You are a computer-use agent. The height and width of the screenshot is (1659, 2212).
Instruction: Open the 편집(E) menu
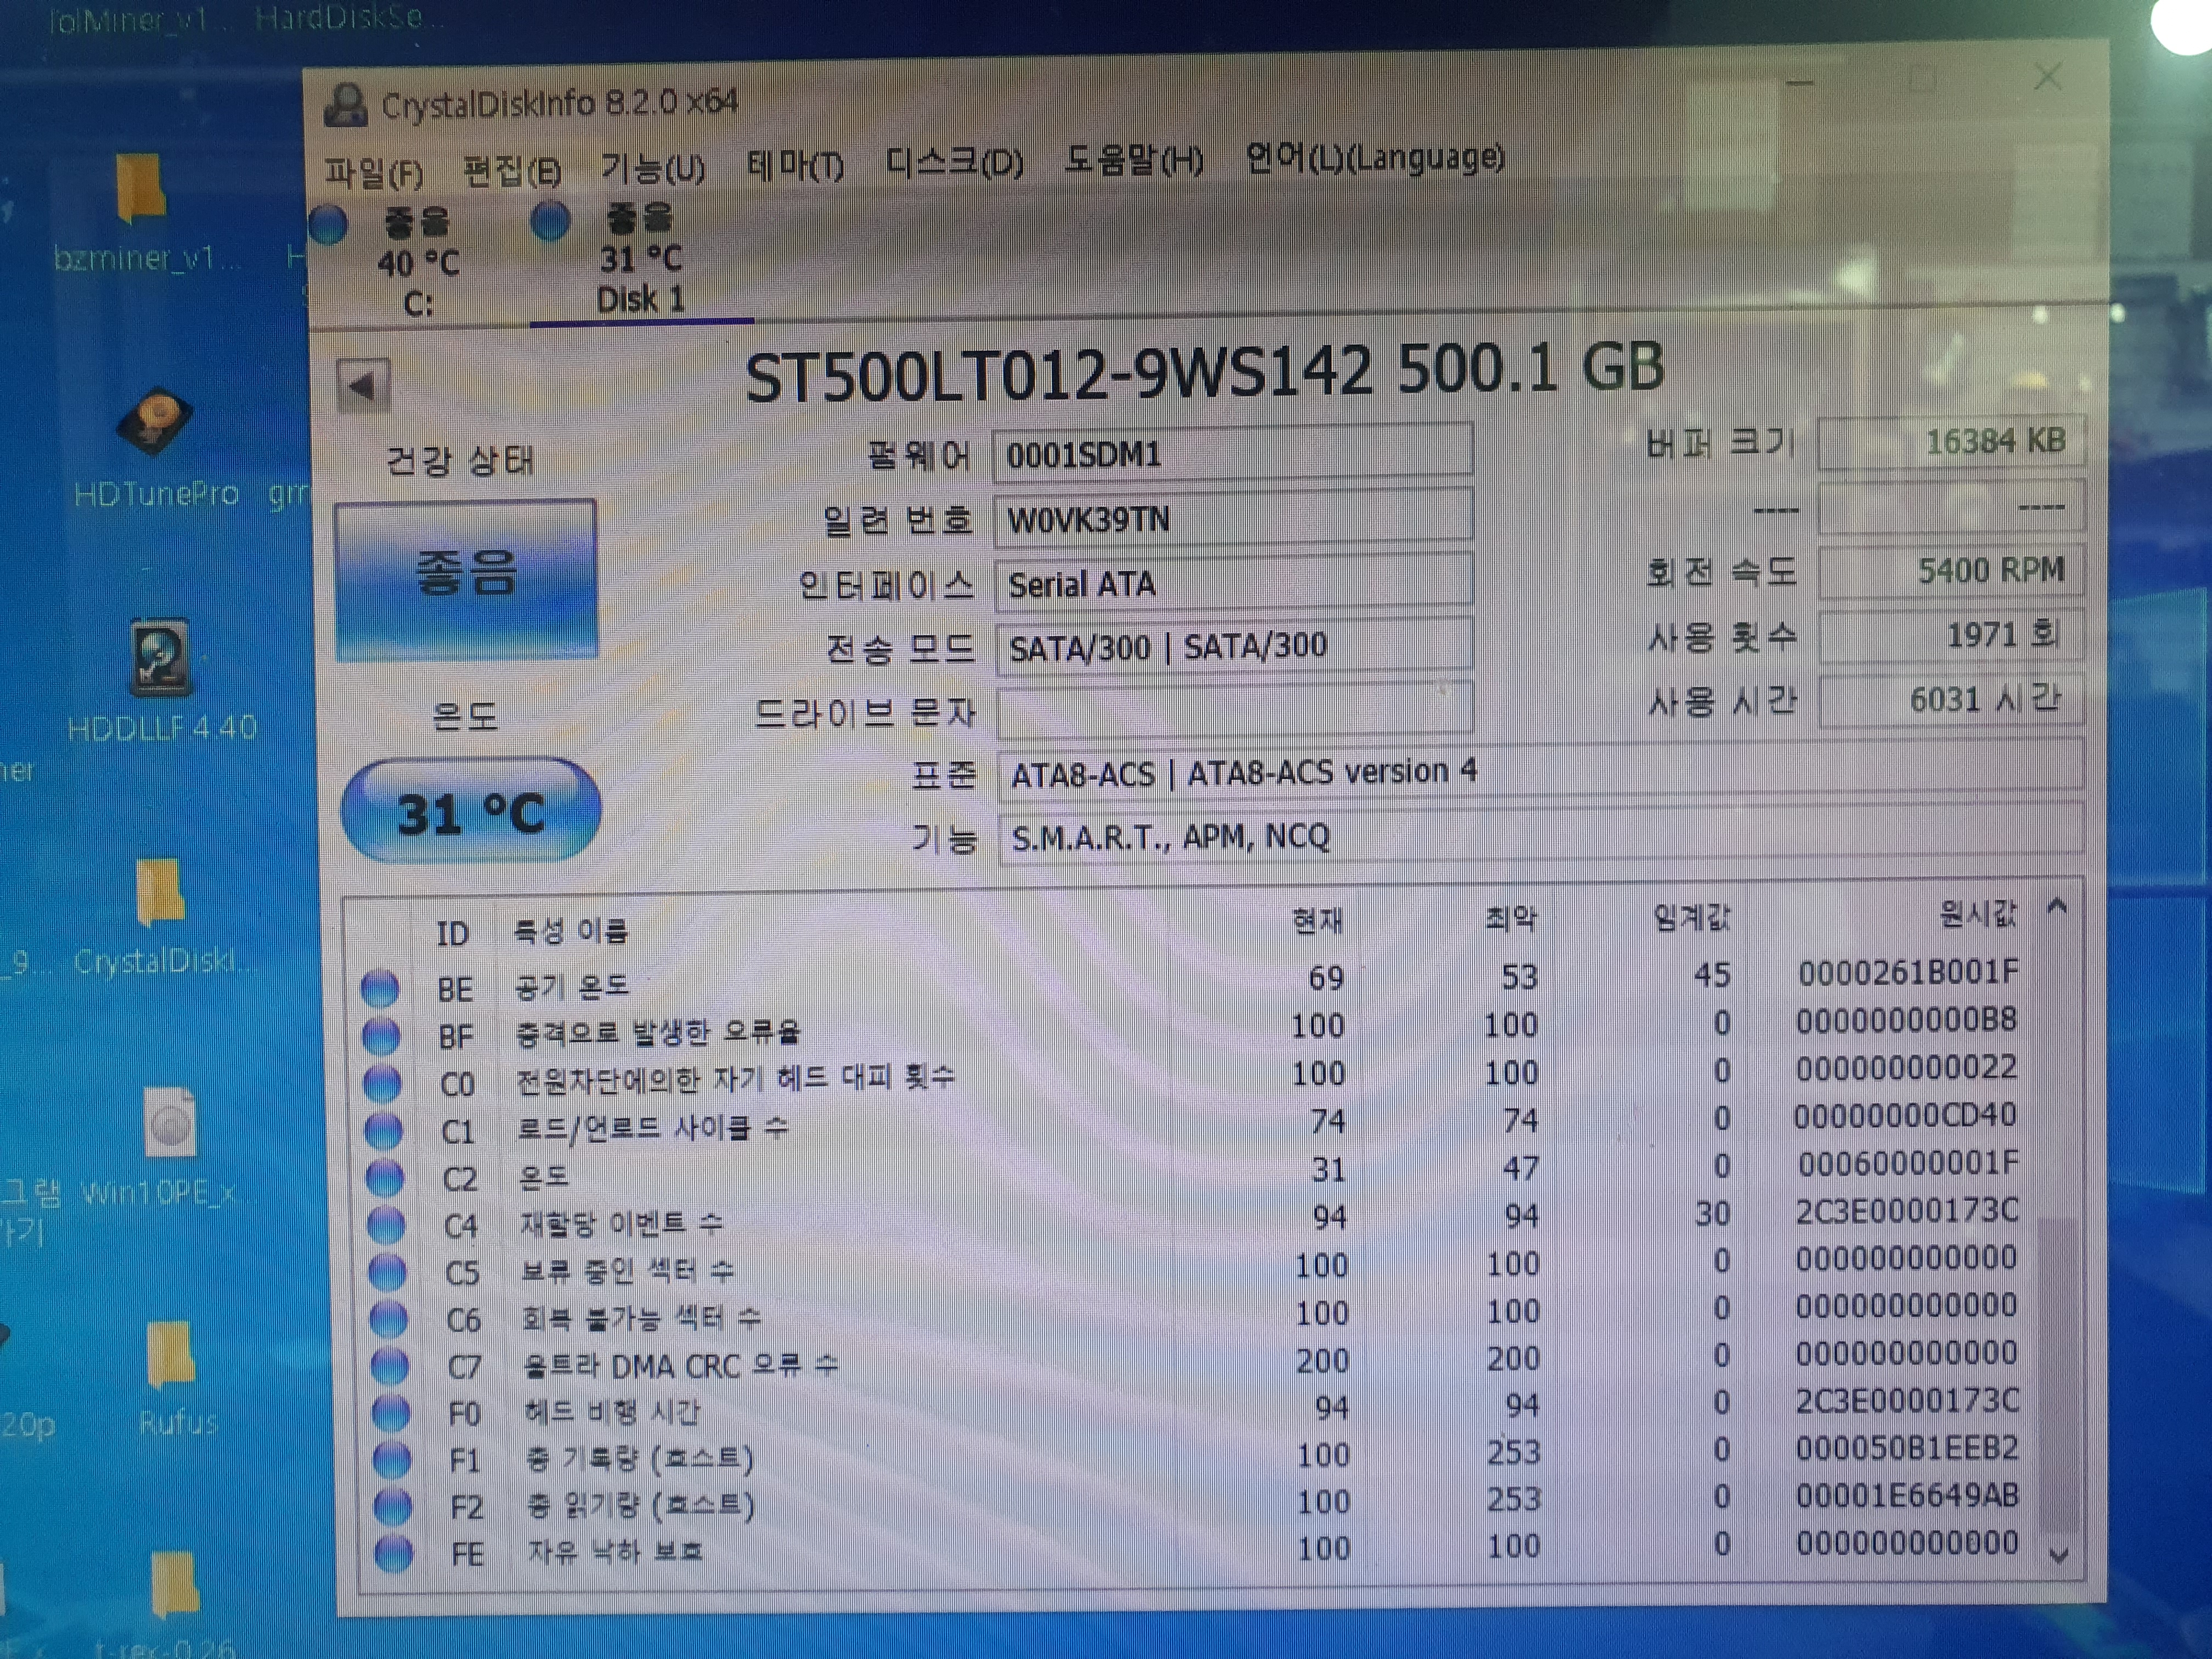pos(511,171)
